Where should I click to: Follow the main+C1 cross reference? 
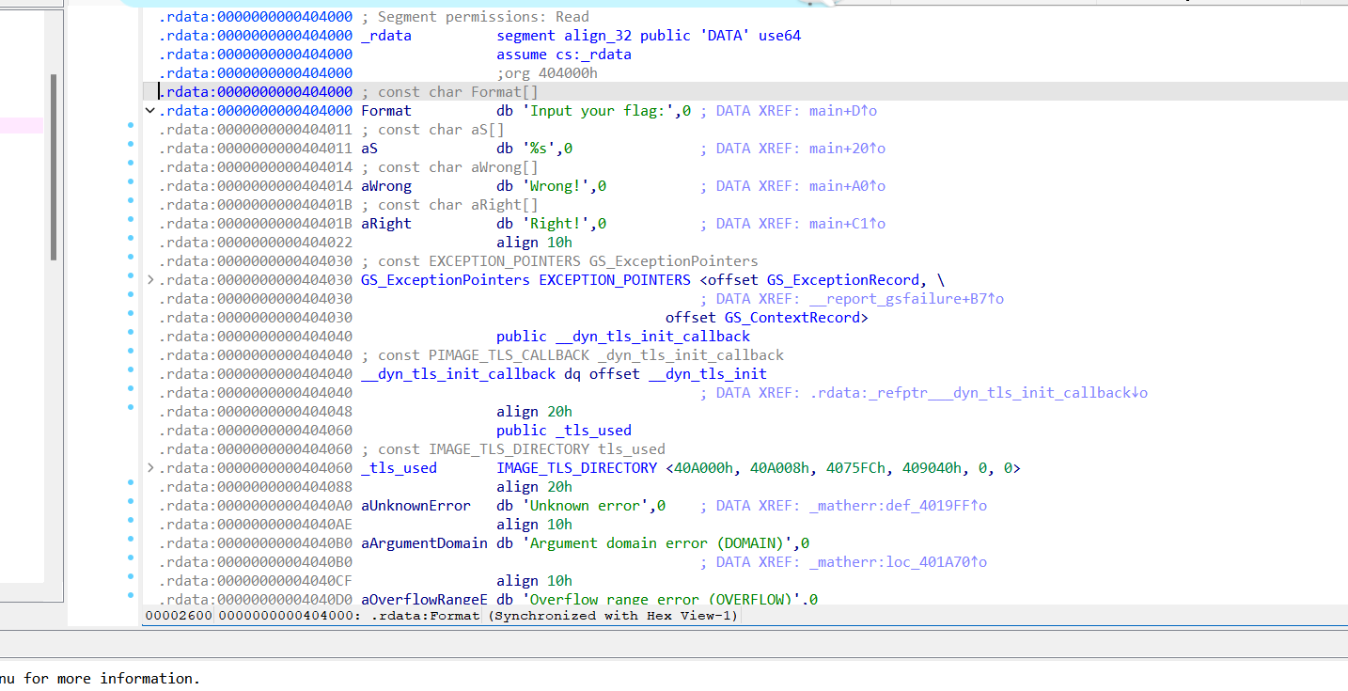click(x=847, y=224)
